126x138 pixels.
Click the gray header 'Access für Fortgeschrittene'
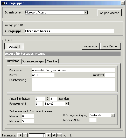click(x=62, y=54)
